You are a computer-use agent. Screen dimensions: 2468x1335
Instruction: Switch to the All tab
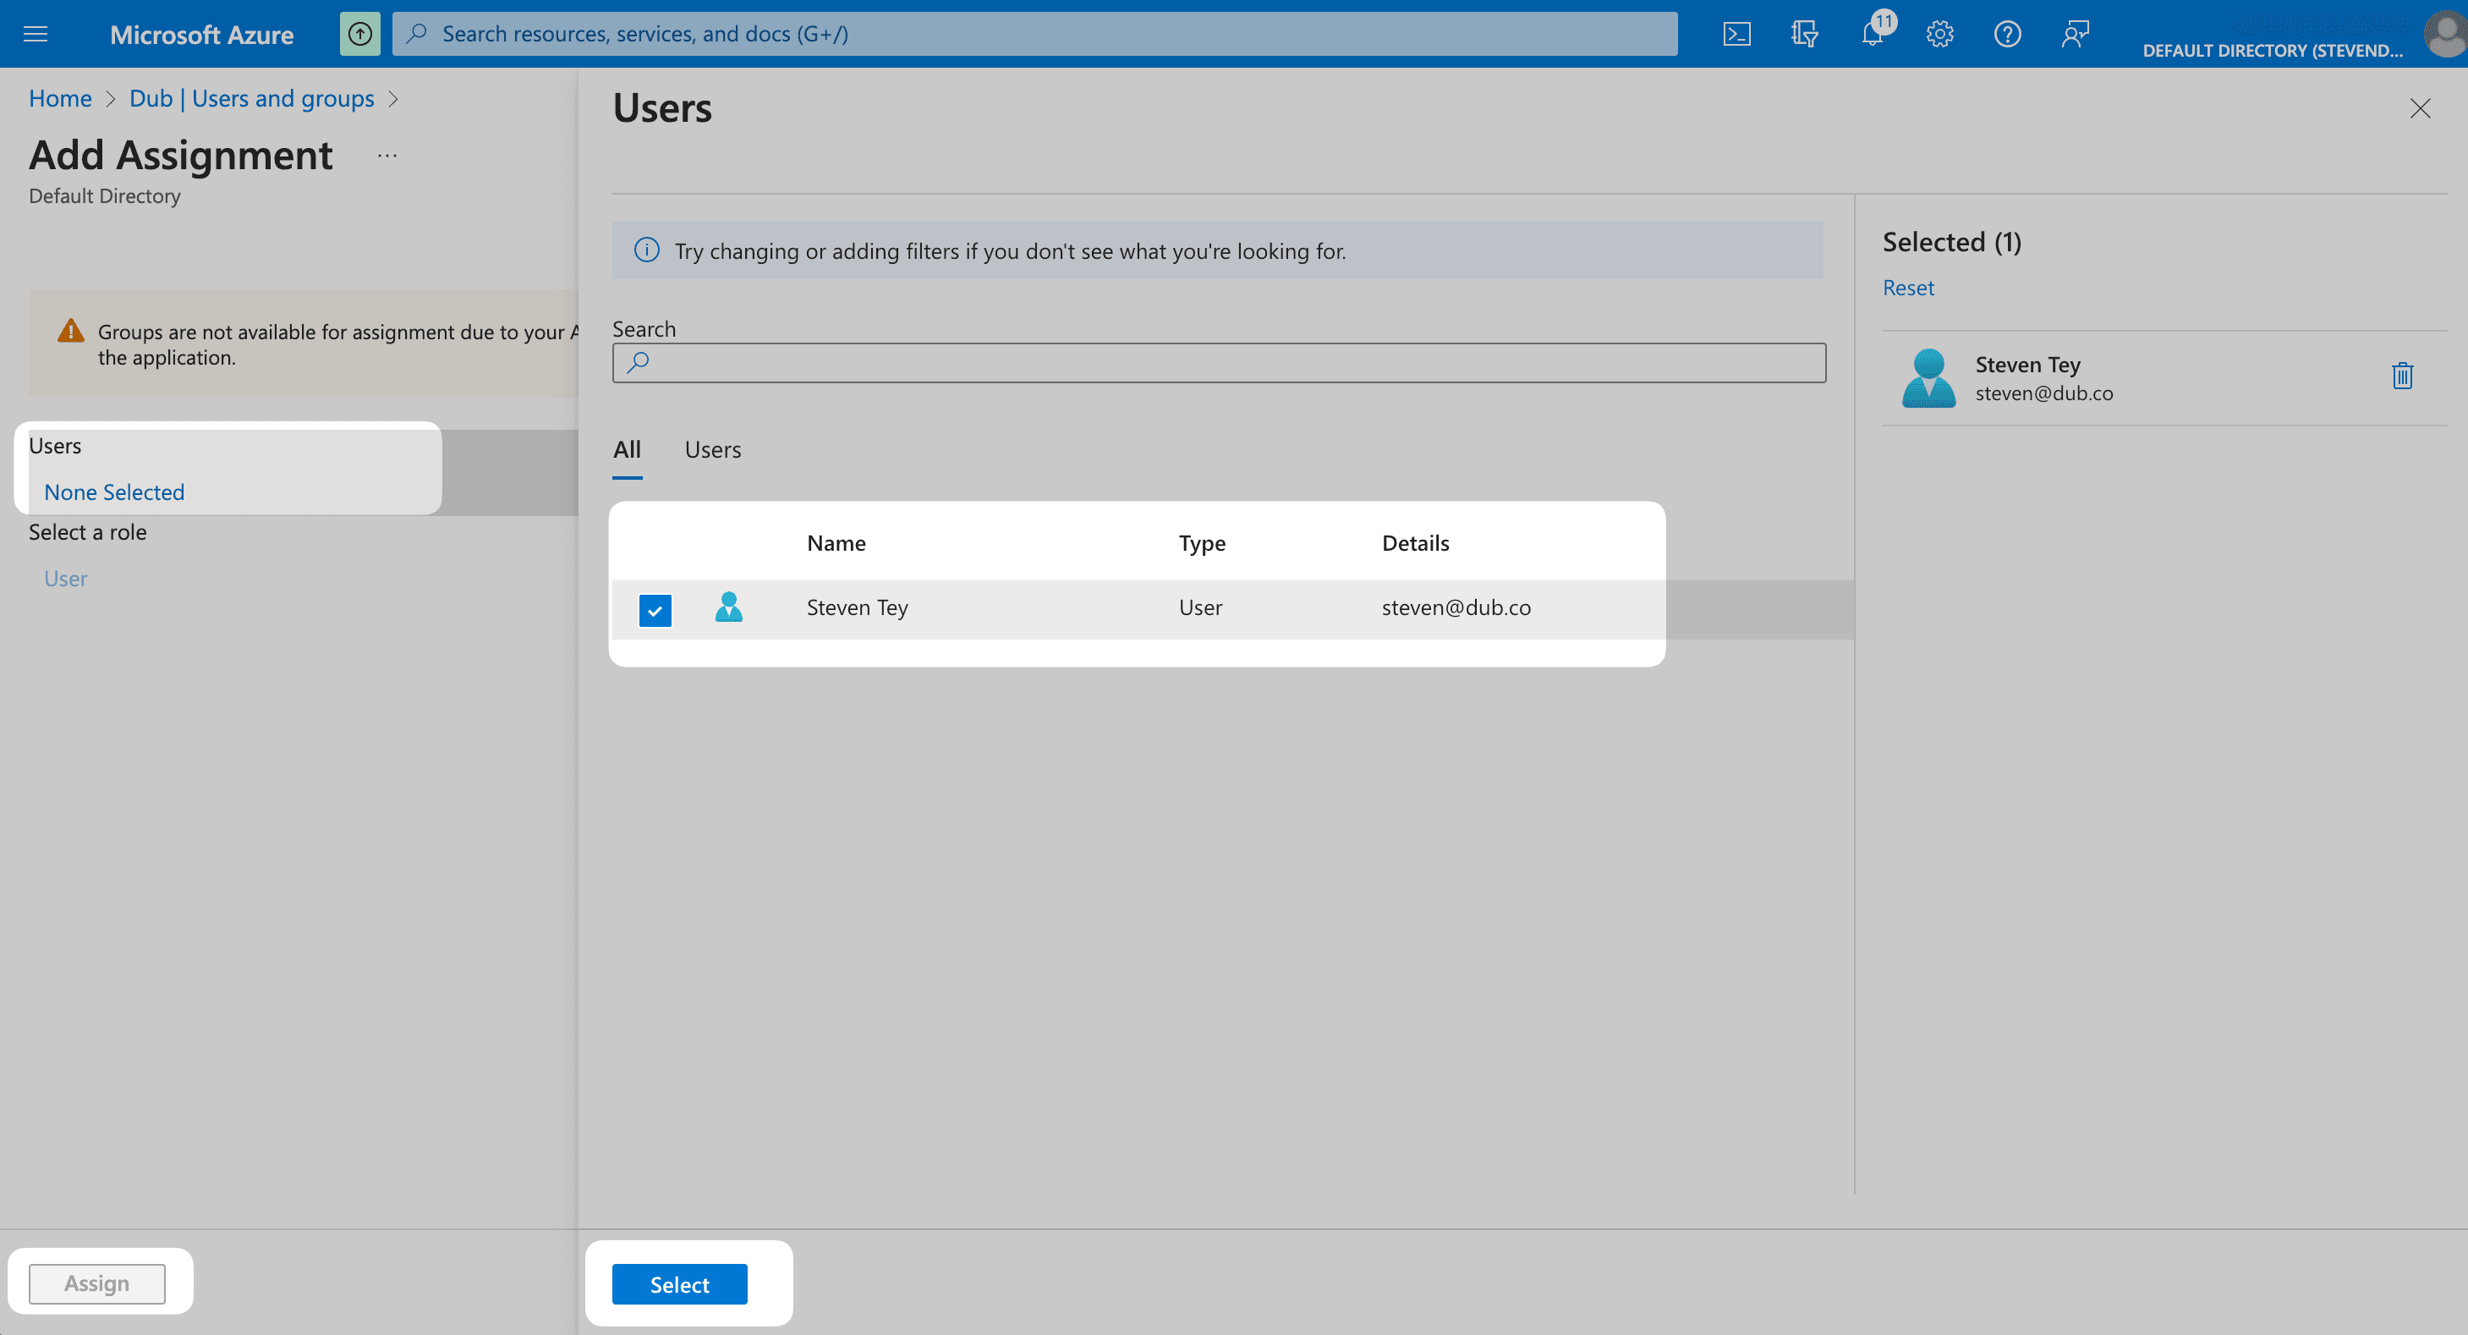(x=628, y=449)
